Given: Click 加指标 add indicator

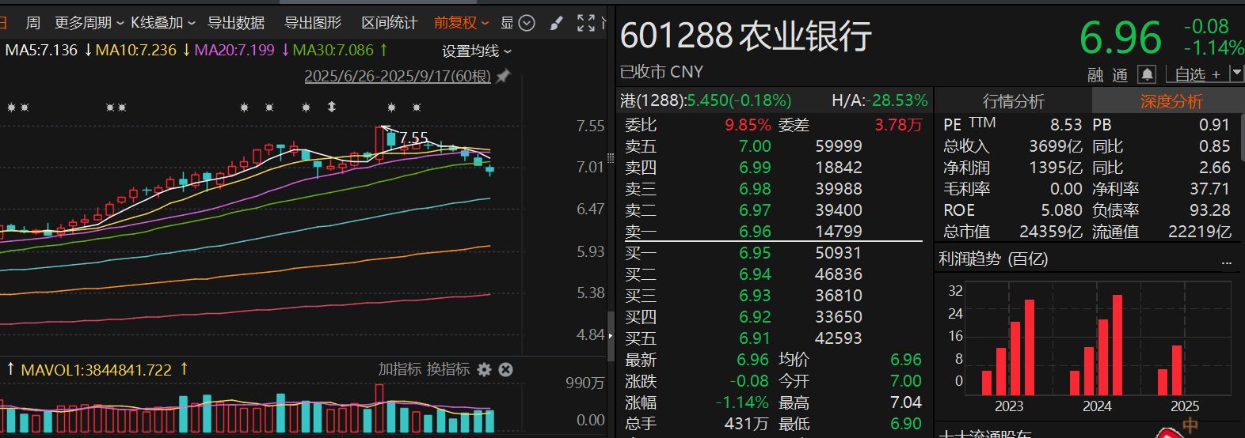Looking at the screenshot, I should [400, 369].
